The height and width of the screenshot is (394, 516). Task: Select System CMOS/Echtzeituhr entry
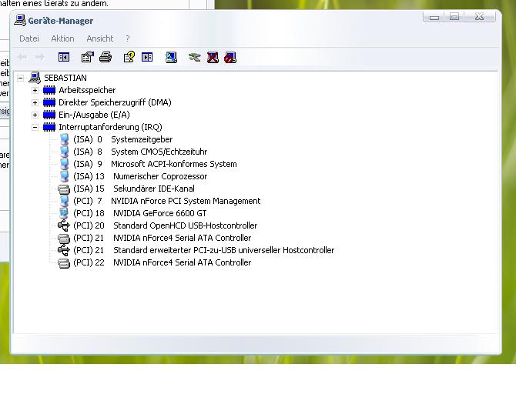pos(140,152)
